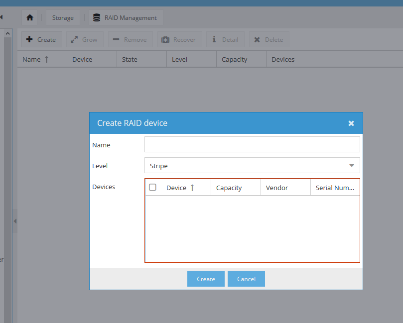Image resolution: width=403 pixels, height=323 pixels.
Task: Click the Capacity column header in dialog
Action: [229, 188]
